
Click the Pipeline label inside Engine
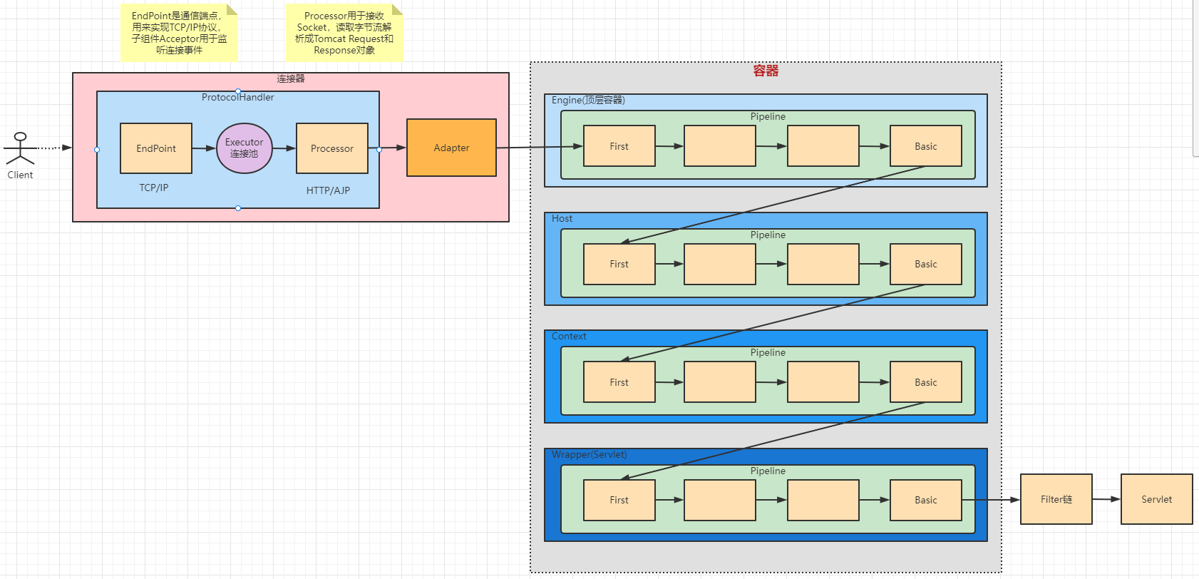(x=768, y=116)
